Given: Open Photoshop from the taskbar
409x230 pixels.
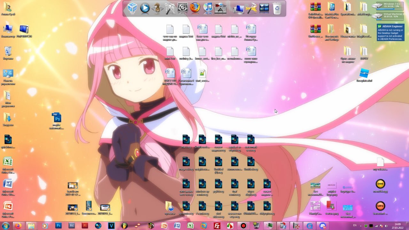Looking at the screenshot, I should pos(58,226).
